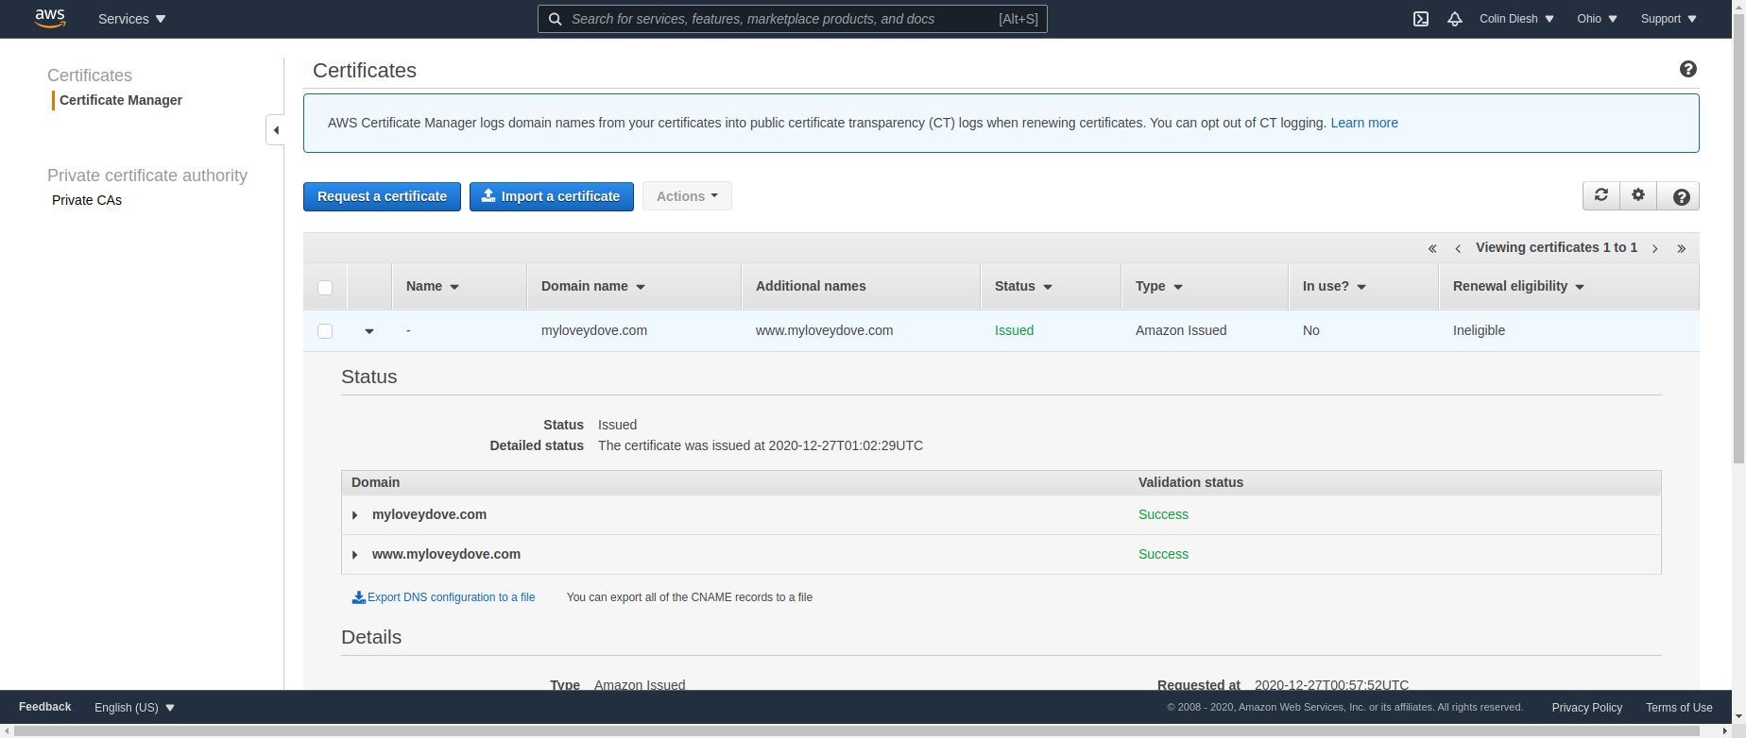This screenshot has height=738, width=1746.
Task: Sort by Name column
Action: pos(433,286)
